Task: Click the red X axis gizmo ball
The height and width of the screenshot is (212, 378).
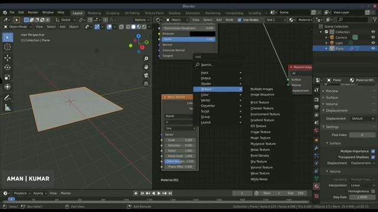Action: coord(142,47)
